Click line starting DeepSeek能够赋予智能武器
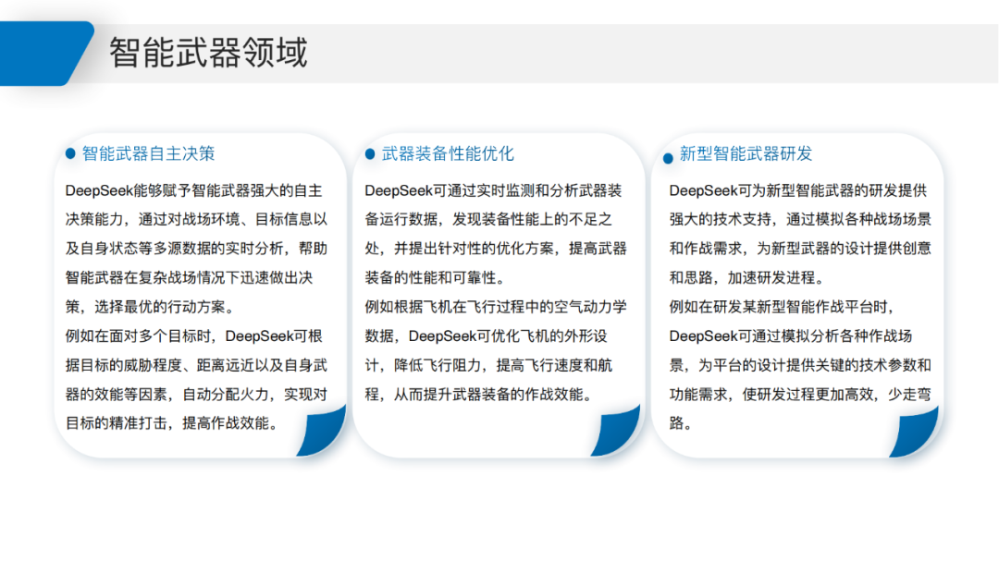 tap(193, 190)
